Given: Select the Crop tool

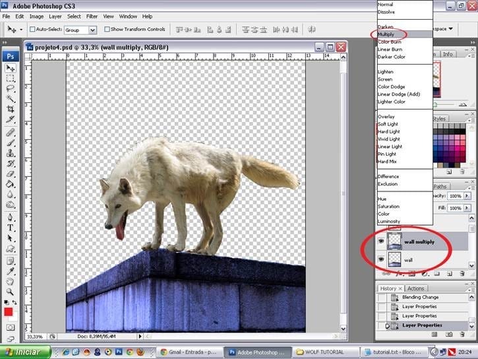Looking at the screenshot, I should point(11,109).
